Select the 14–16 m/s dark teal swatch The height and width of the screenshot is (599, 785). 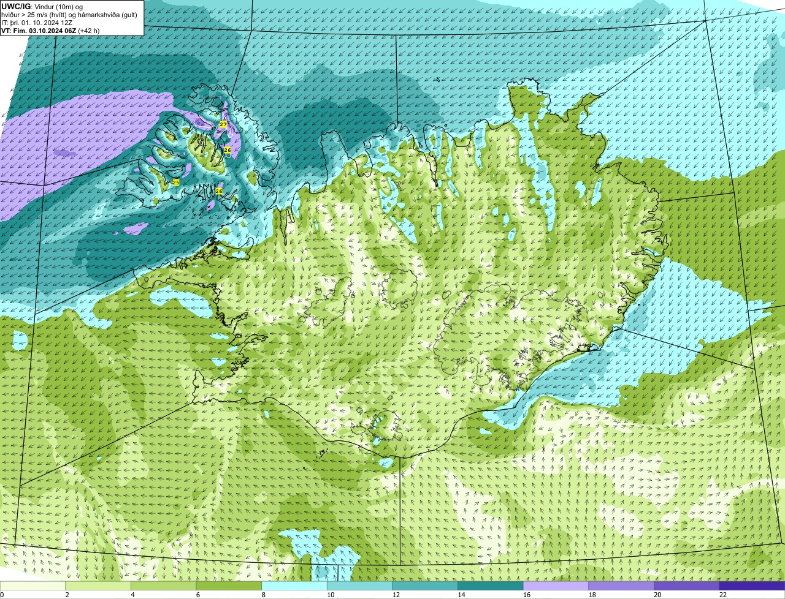(490, 586)
